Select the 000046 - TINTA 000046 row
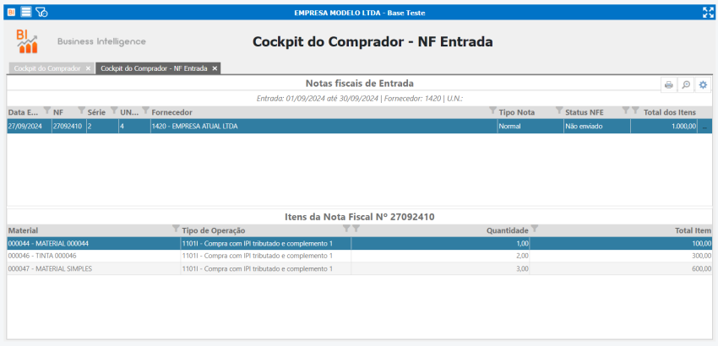This screenshot has width=718, height=346. 360,256
